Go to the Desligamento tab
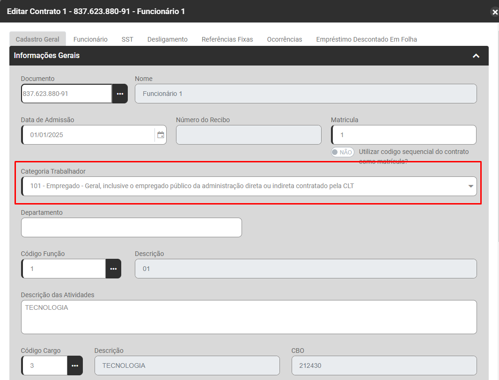Screen dimensions: 499x380 167,39
